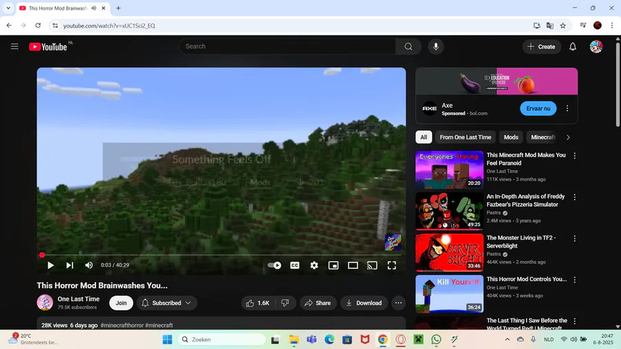Screen dimensions: 621x349
Task: Bookmark this page with star icon
Action: pyautogui.click(x=563, y=26)
